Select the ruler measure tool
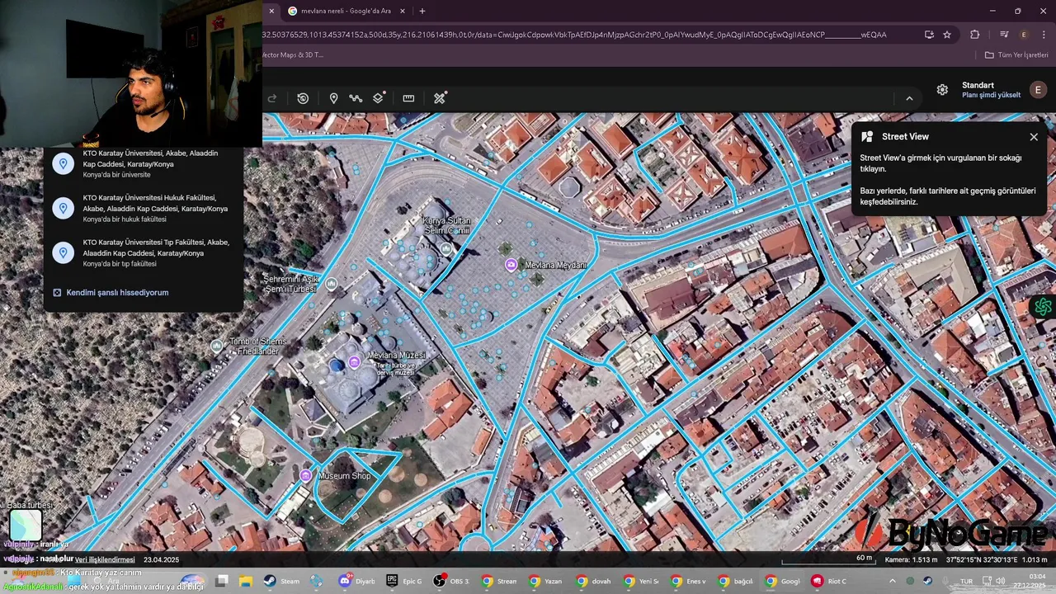1056x594 pixels. click(408, 98)
